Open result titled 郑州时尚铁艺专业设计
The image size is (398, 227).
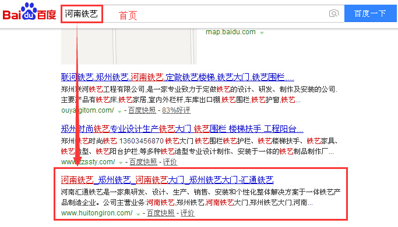point(182,129)
